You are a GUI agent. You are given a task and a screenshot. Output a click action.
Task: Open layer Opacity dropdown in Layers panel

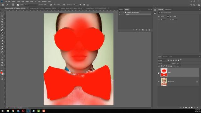click(x=181, y=63)
